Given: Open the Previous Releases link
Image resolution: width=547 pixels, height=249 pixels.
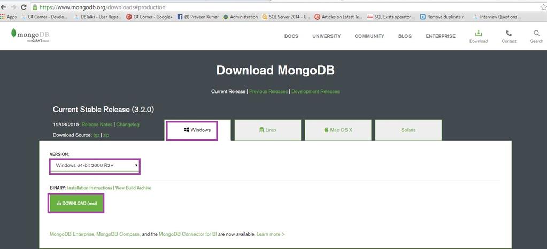Looking at the screenshot, I should [268, 91].
